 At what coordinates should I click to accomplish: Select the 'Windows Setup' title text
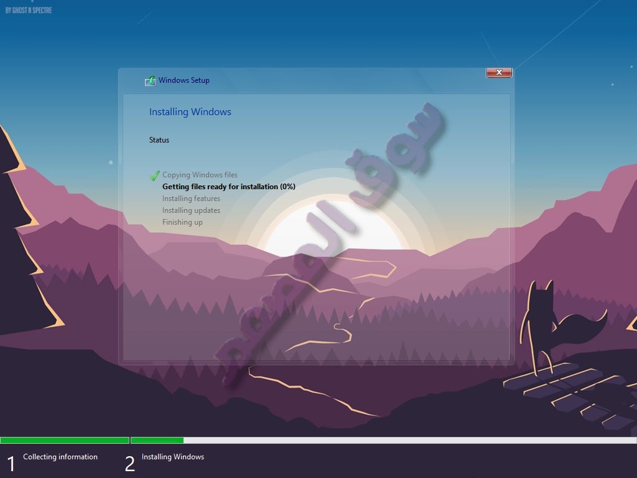pyautogui.click(x=184, y=80)
